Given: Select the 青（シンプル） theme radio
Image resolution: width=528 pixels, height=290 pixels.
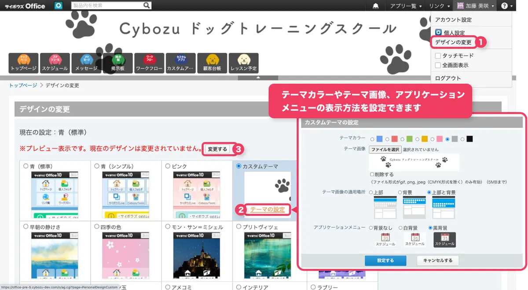Looking at the screenshot, I should point(97,167).
